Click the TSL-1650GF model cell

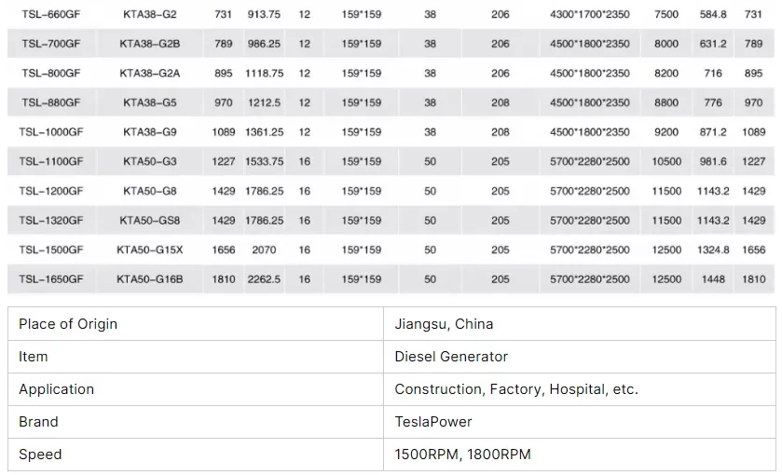pyautogui.click(x=51, y=279)
